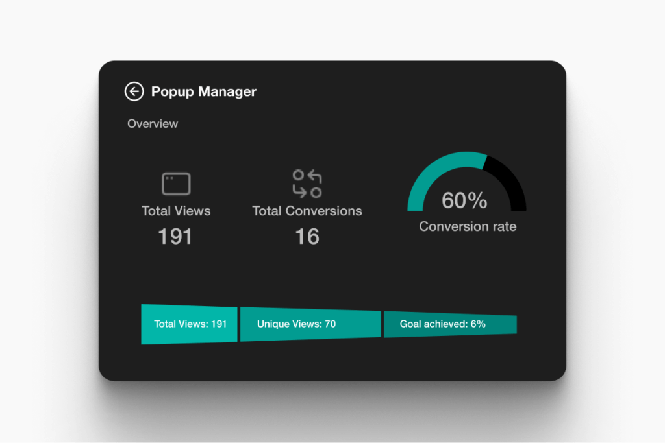Open the Popup Manager title heading
Image resolution: width=665 pixels, height=443 pixels.
point(203,91)
